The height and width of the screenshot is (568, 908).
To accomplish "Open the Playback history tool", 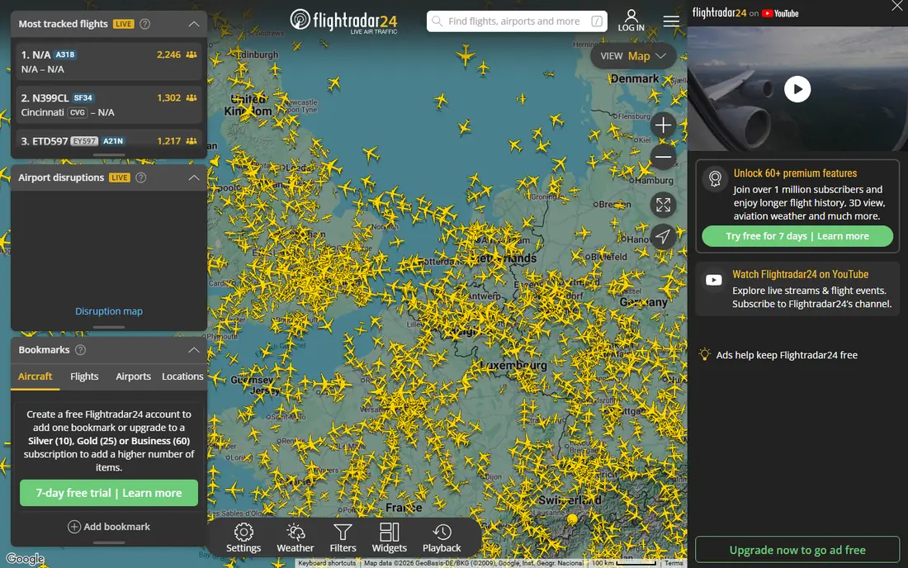I will tap(442, 538).
